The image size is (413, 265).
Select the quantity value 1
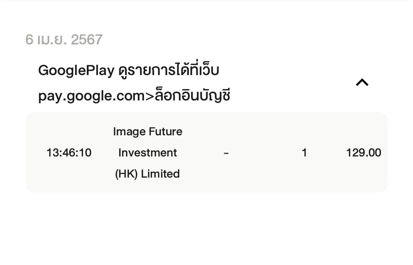[304, 153]
